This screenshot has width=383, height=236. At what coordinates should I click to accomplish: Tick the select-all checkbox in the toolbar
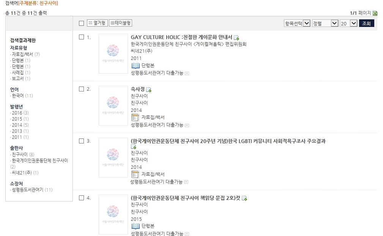tap(81, 23)
